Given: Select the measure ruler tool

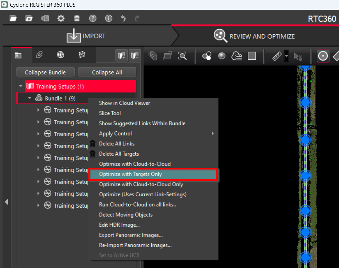Looking at the screenshot, I should pyautogui.click(x=277, y=56).
